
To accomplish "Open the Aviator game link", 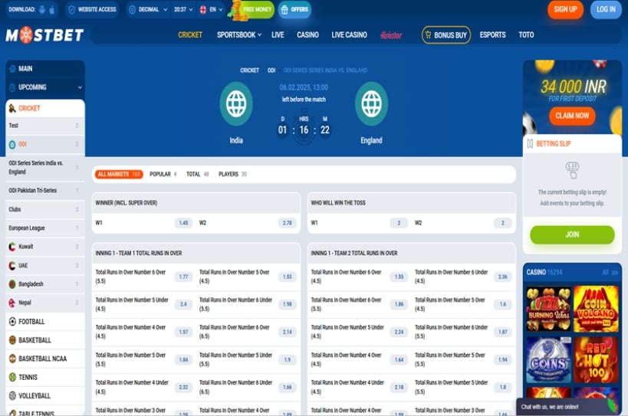I will [391, 35].
